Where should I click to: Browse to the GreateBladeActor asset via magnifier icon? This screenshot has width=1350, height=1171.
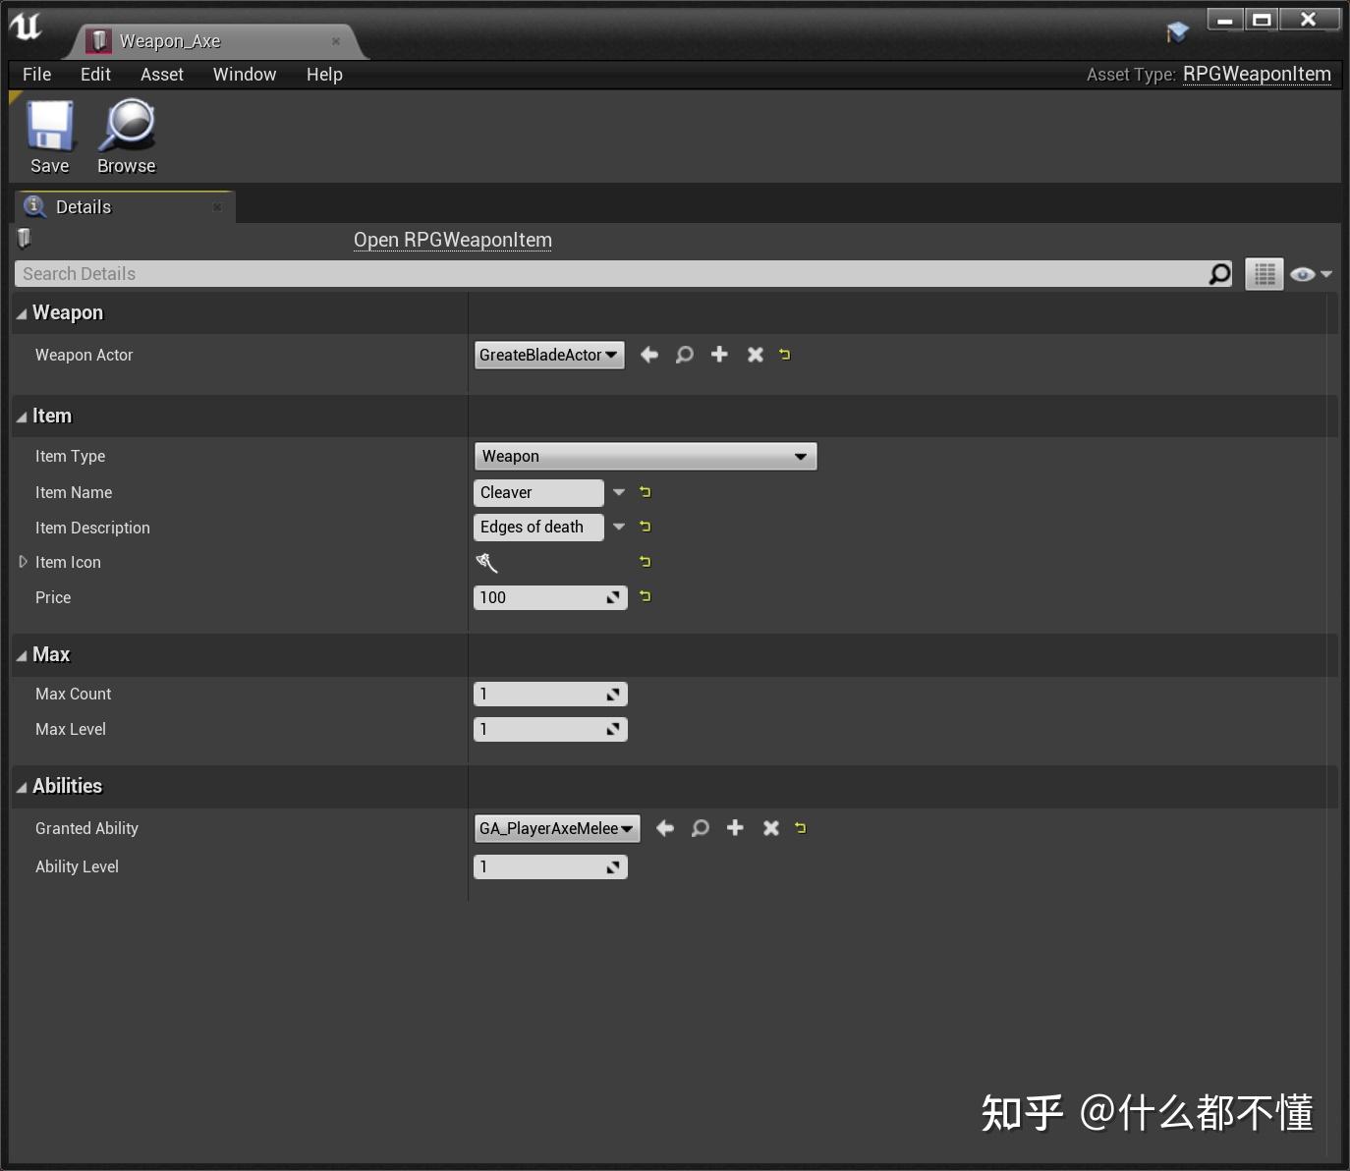pos(684,355)
